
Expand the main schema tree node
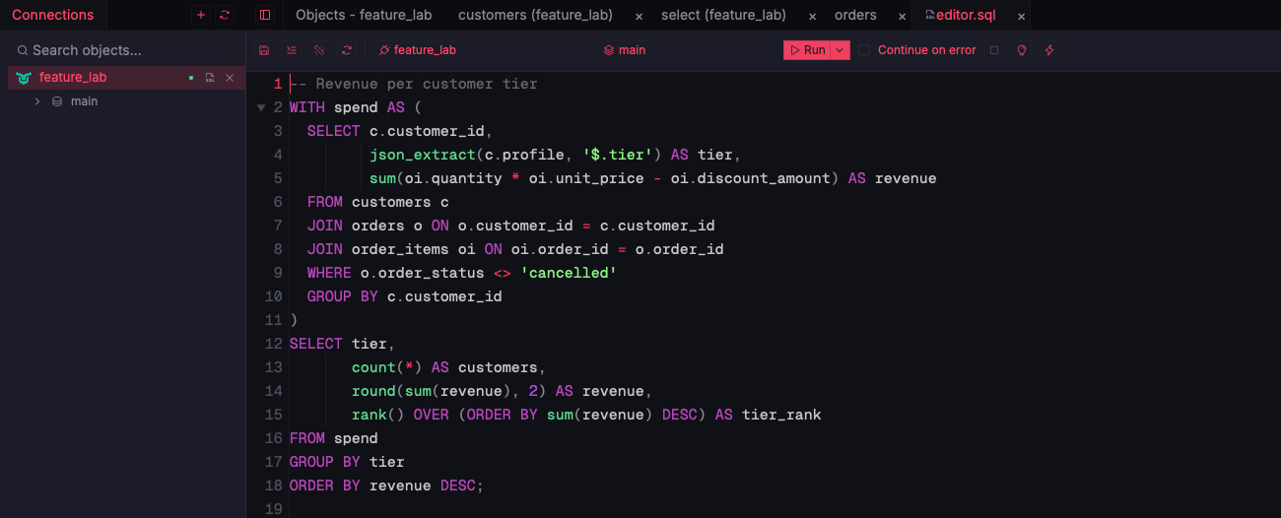[37, 101]
